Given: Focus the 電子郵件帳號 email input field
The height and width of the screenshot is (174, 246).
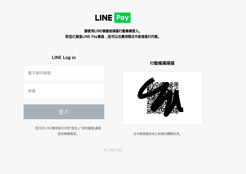Looking at the screenshot, I should pyautogui.click(x=64, y=73).
